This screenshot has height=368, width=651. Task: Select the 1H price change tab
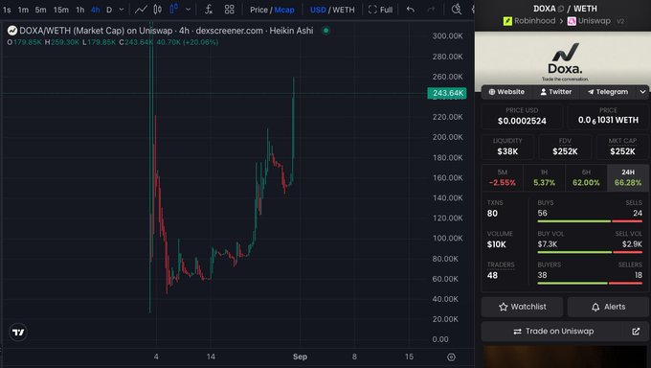click(x=545, y=177)
